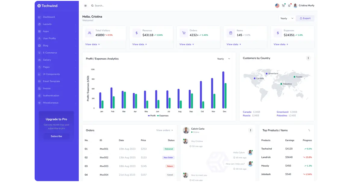Open the Yearly dropdown beside Export
354x182 pixels.
click(x=286, y=18)
